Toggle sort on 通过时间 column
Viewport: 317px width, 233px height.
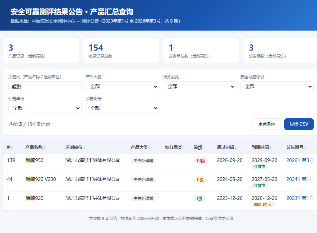coord(227,147)
